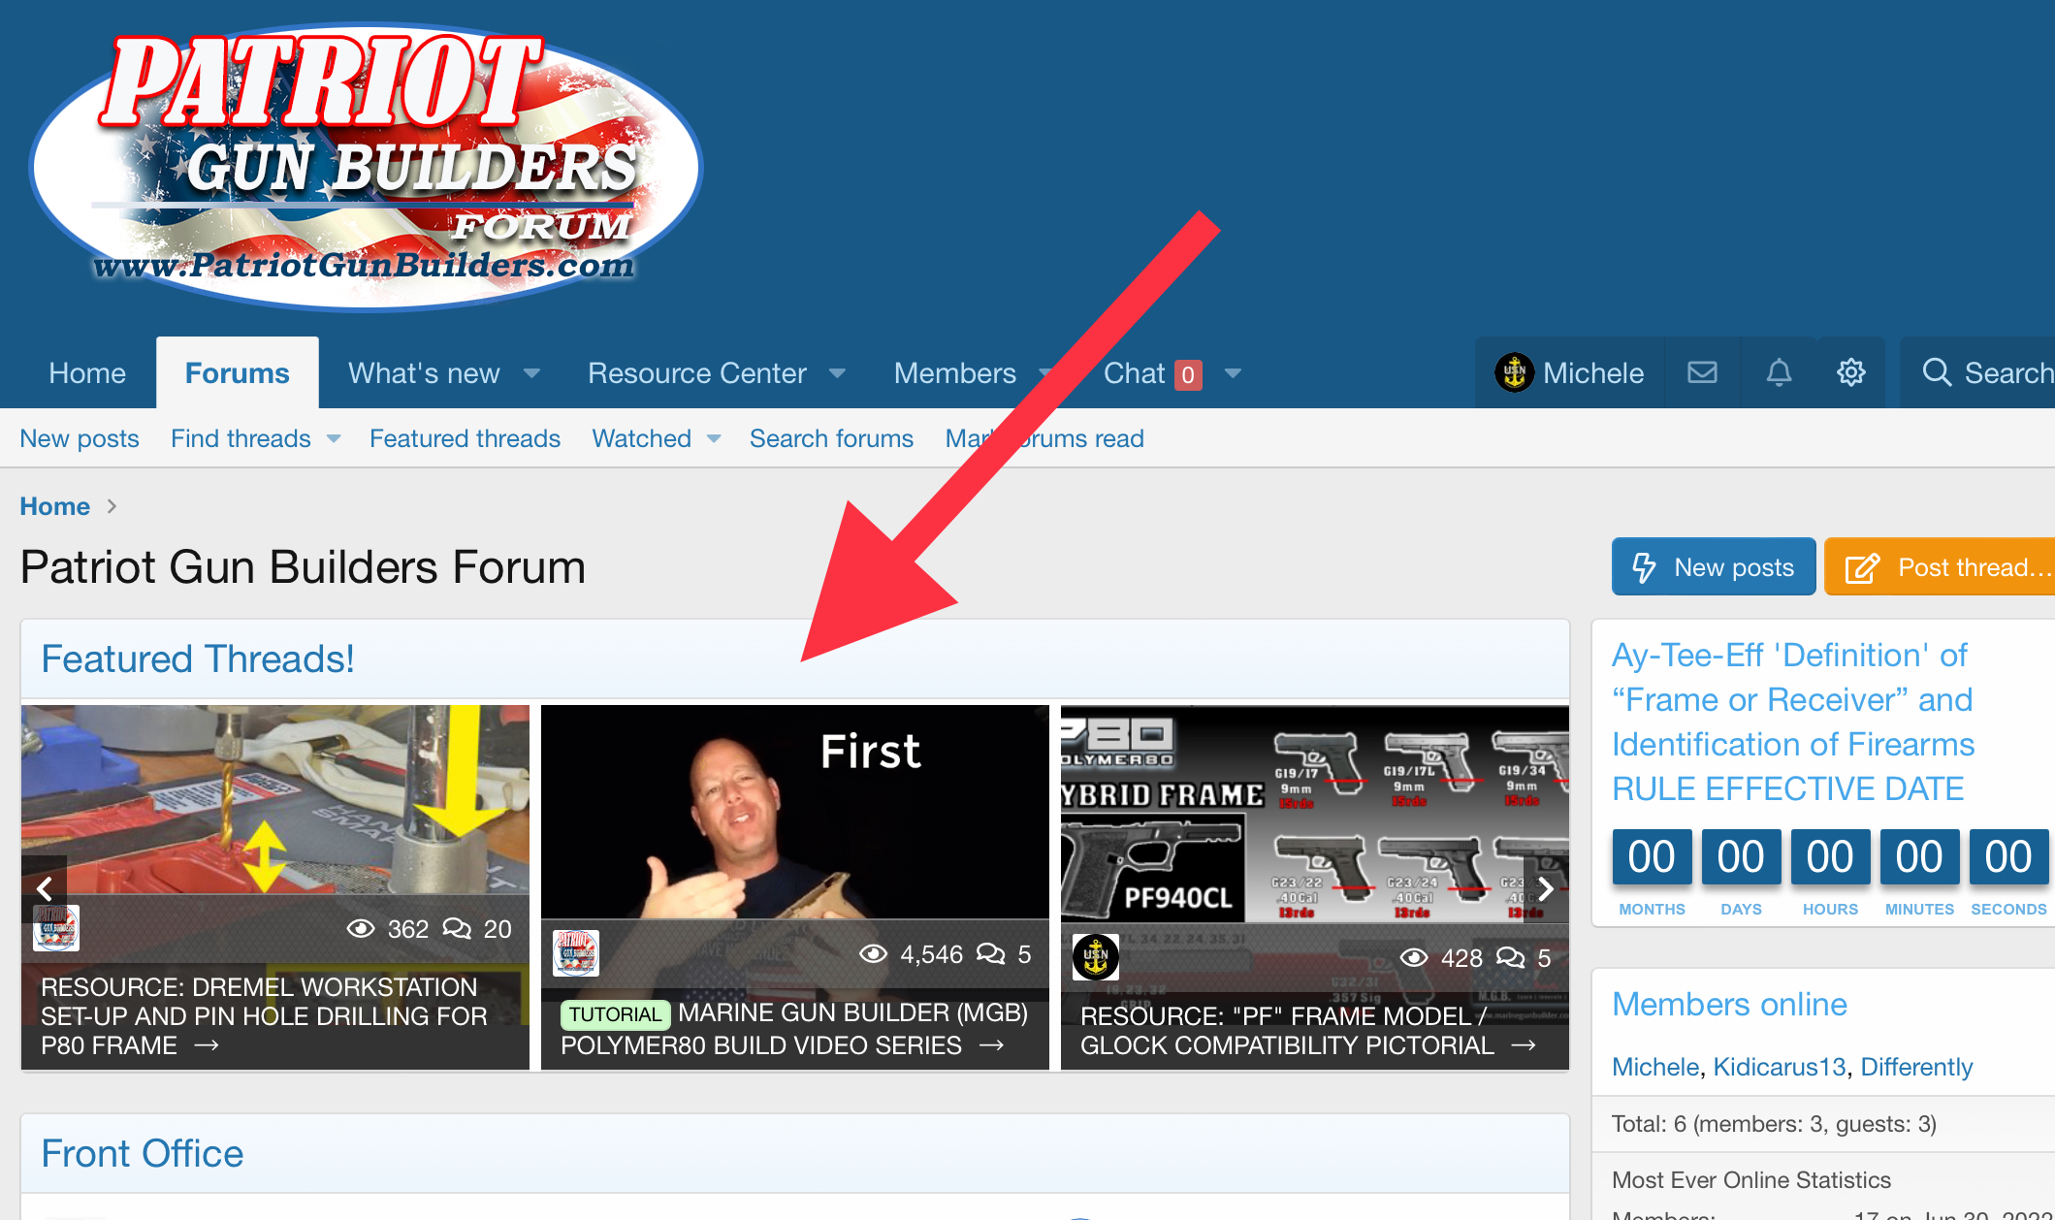2055x1220 pixels.
Task: Open the Front Office category
Action: (x=143, y=1153)
